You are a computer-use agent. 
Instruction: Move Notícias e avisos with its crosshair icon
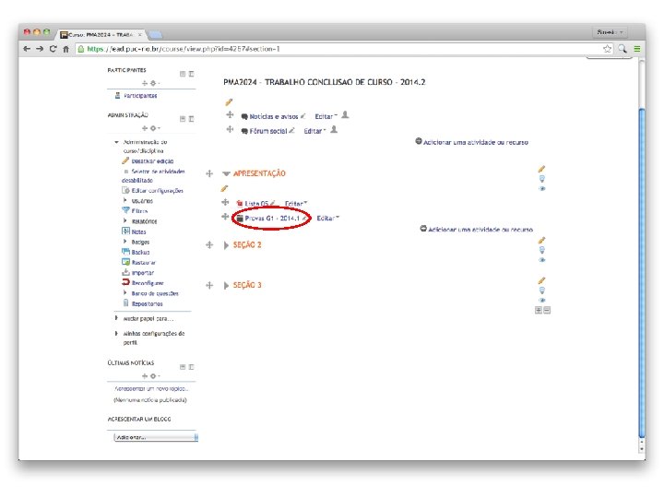coord(230,114)
